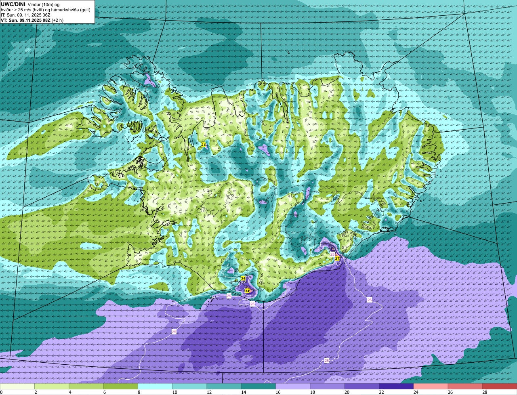Click the 18–20 m/s purple legend segment
Image resolution: width=517 pixels, height=395 pixels.
tap(328, 386)
